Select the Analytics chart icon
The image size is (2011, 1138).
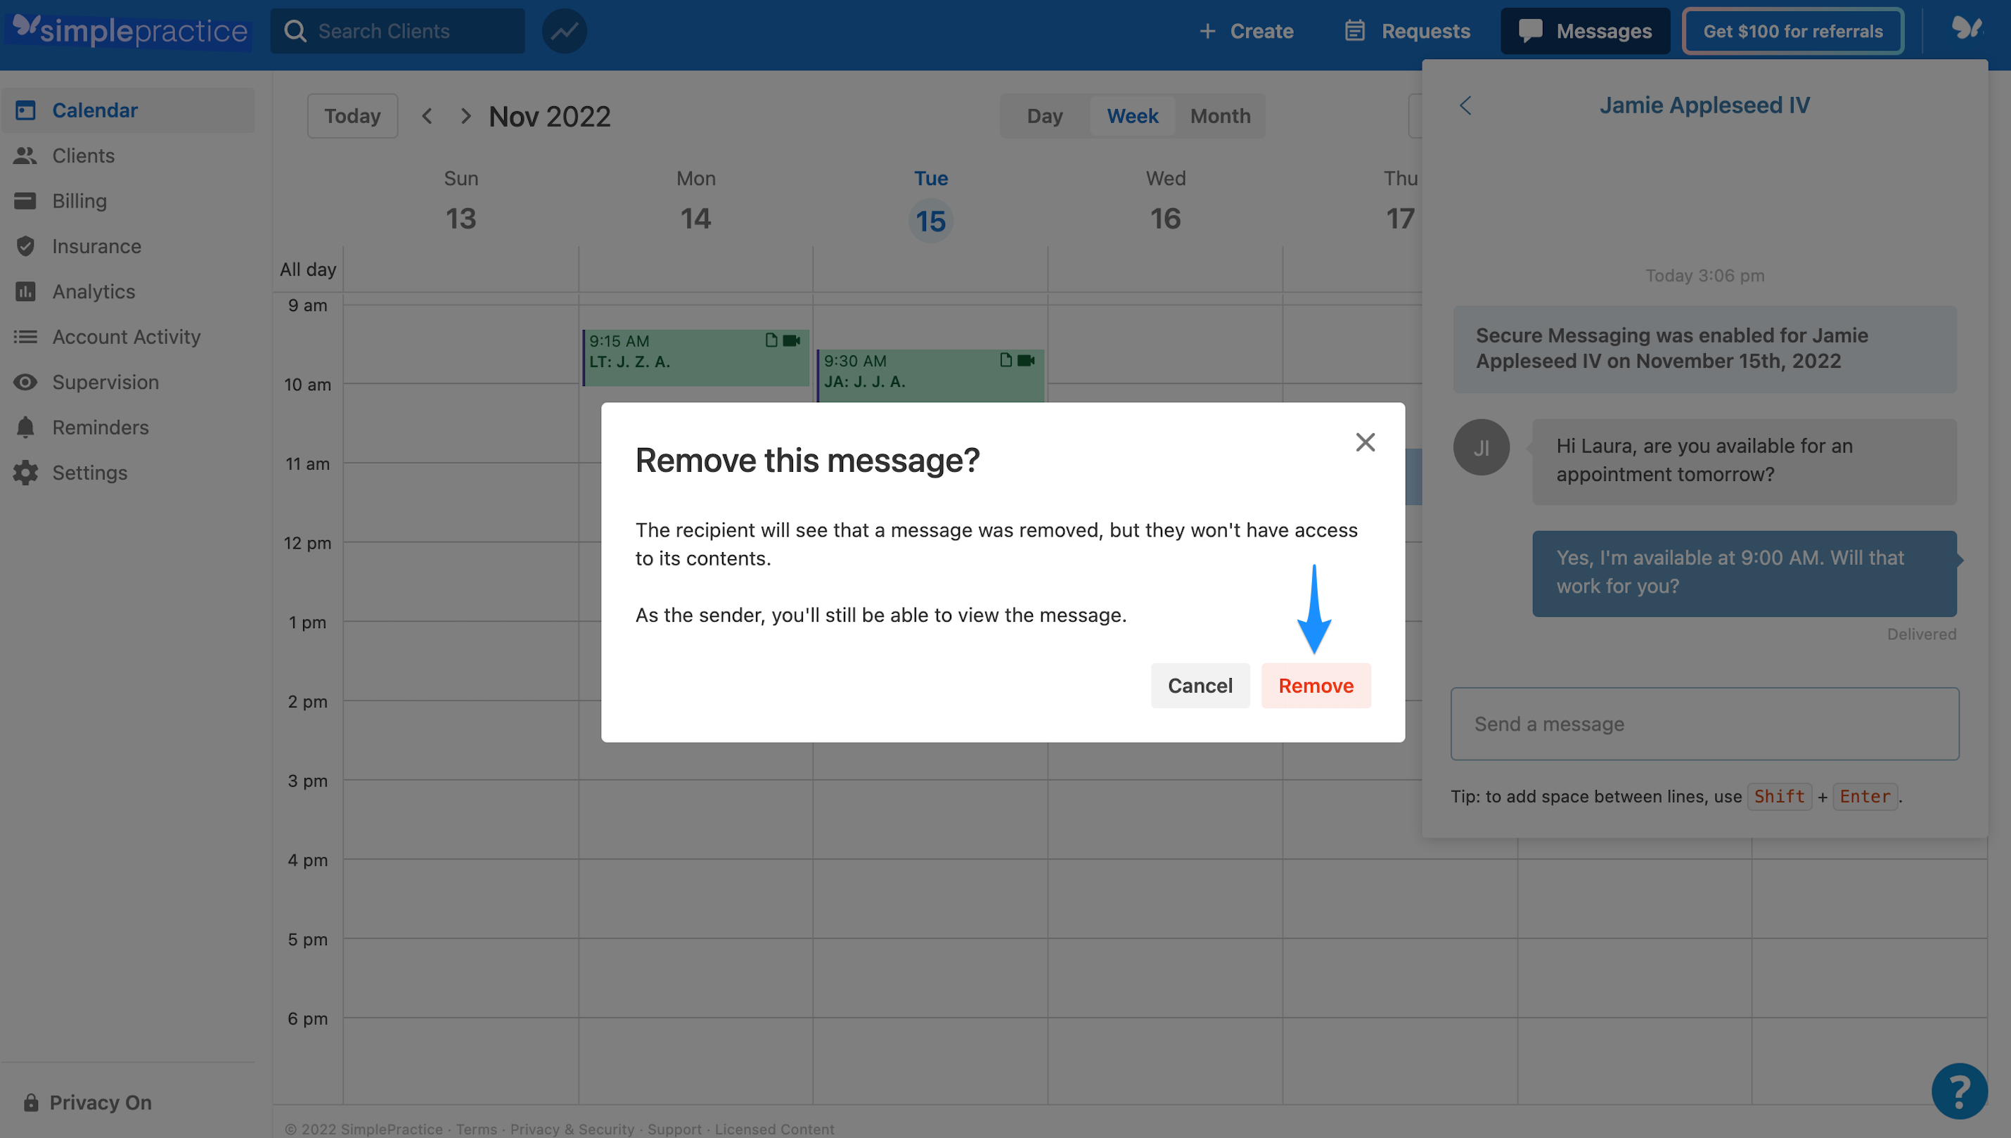pos(26,290)
